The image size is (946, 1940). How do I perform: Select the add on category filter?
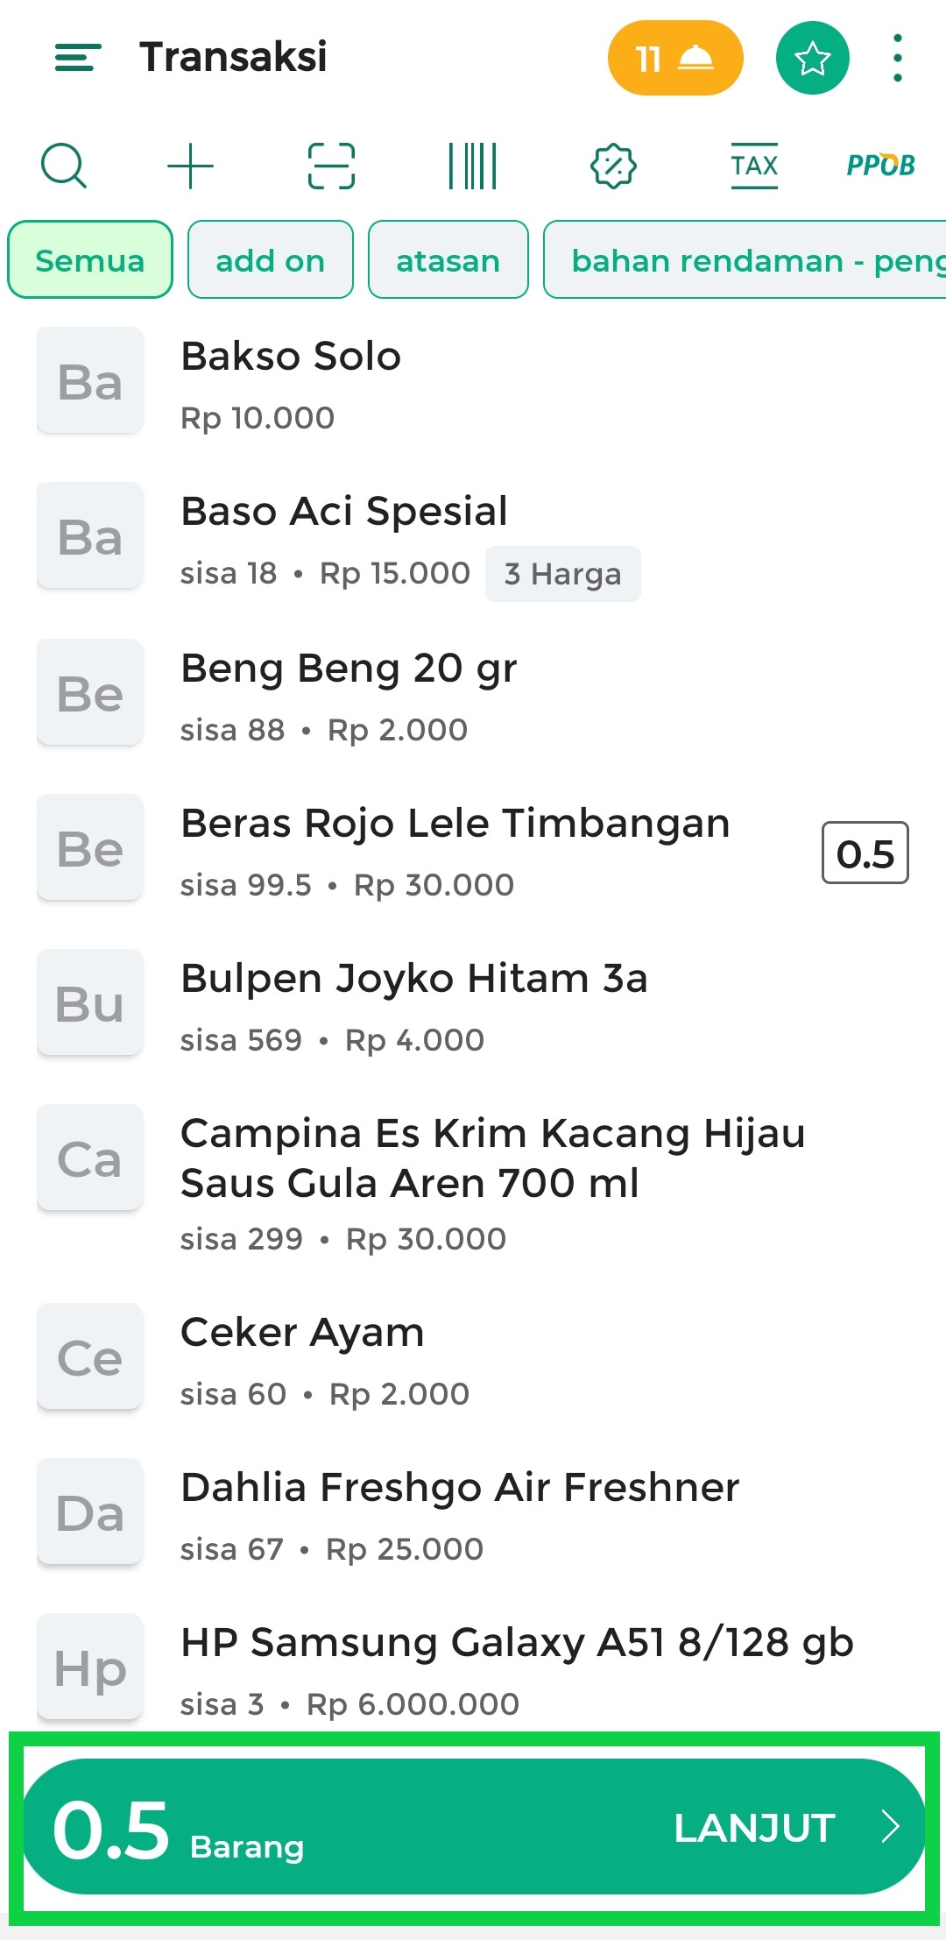click(x=270, y=260)
